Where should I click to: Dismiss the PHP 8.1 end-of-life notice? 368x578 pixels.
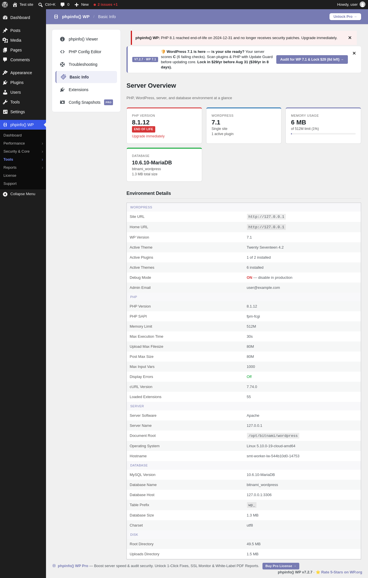350,38
